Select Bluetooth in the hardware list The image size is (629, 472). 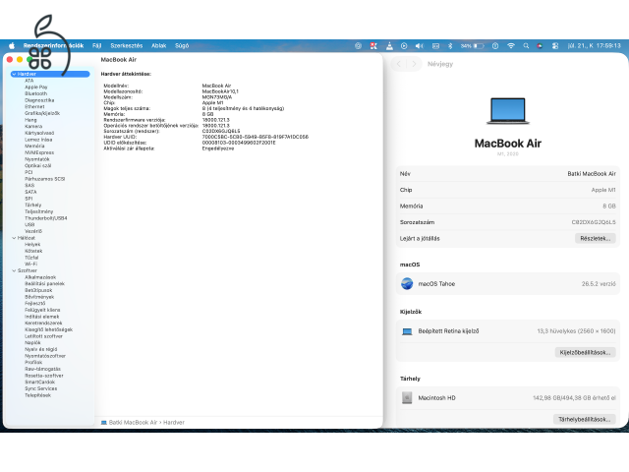tap(35, 94)
